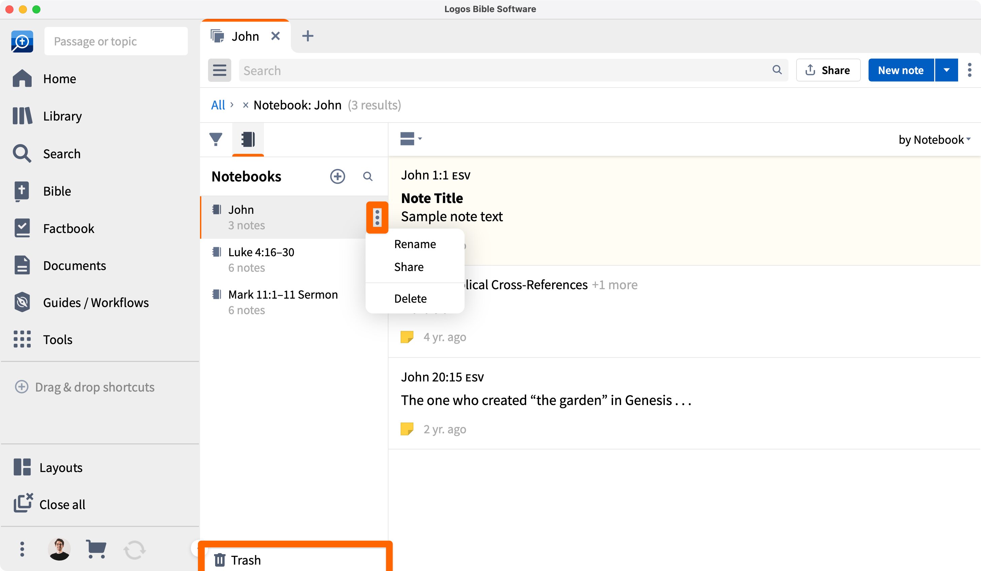This screenshot has height=571, width=981.
Task: Open the sidebar kebab menu at bottom
Action: click(22, 549)
